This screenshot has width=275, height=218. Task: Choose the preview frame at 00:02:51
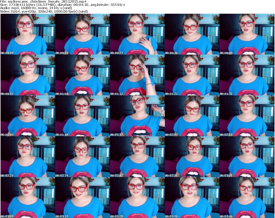click(x=192, y=157)
